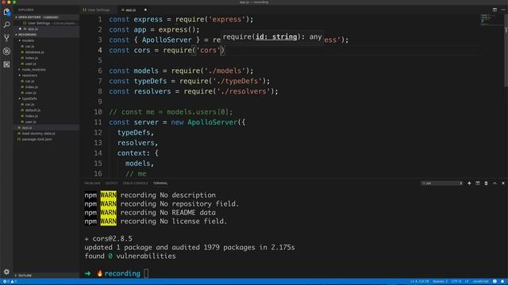This screenshot has width=508, height=285.
Task: Split the terminal panel
Action: (478, 183)
